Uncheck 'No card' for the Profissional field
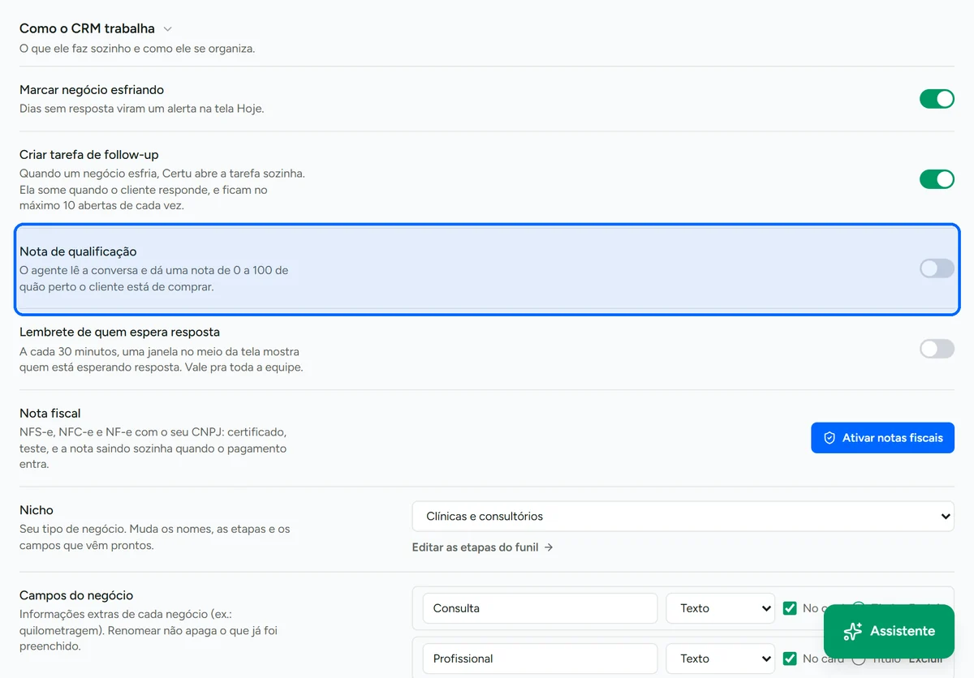Image resolution: width=974 pixels, height=678 pixels. click(x=790, y=659)
